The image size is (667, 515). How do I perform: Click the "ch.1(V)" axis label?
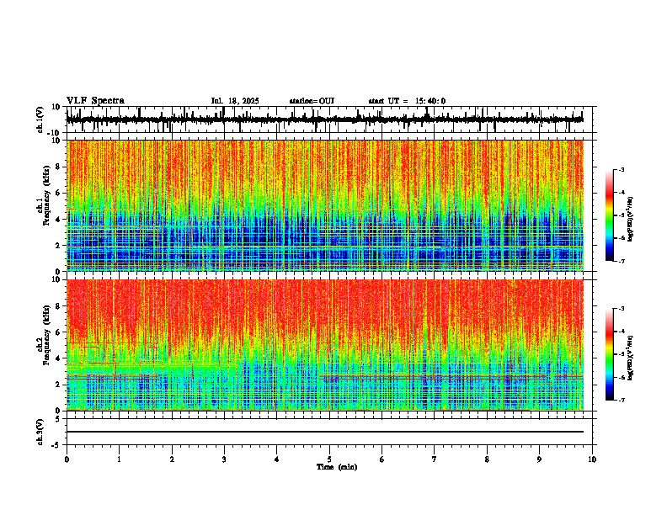tap(40, 119)
